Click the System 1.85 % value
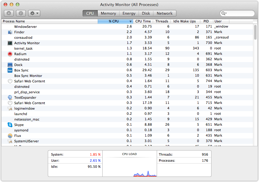This screenshot has height=182, width=259. point(95,154)
